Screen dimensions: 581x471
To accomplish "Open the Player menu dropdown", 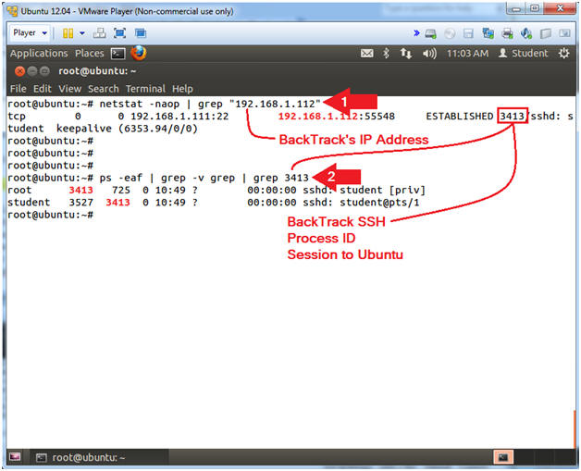I will [x=30, y=33].
